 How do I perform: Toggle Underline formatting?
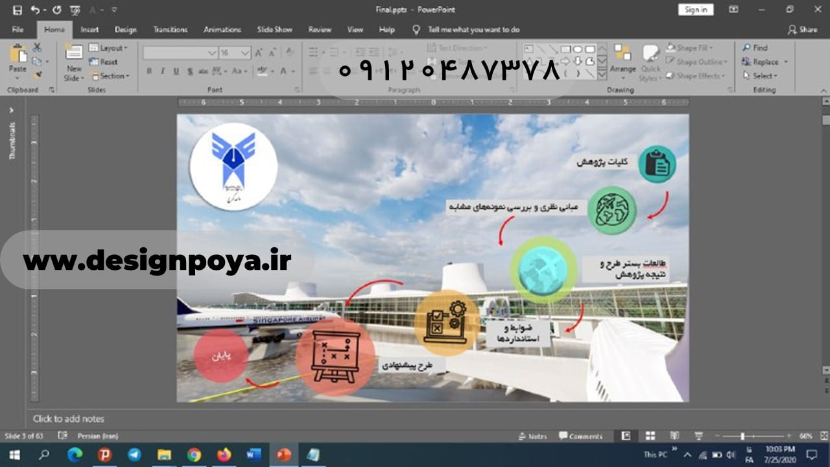pos(176,71)
